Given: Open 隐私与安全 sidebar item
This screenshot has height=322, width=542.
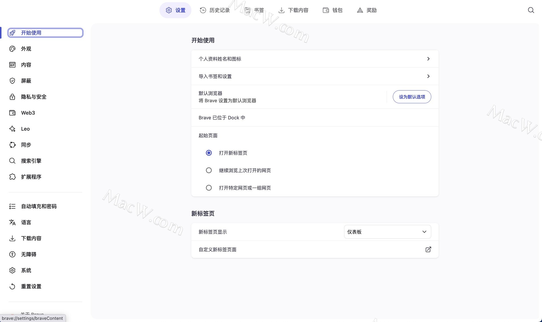Looking at the screenshot, I should tap(34, 97).
